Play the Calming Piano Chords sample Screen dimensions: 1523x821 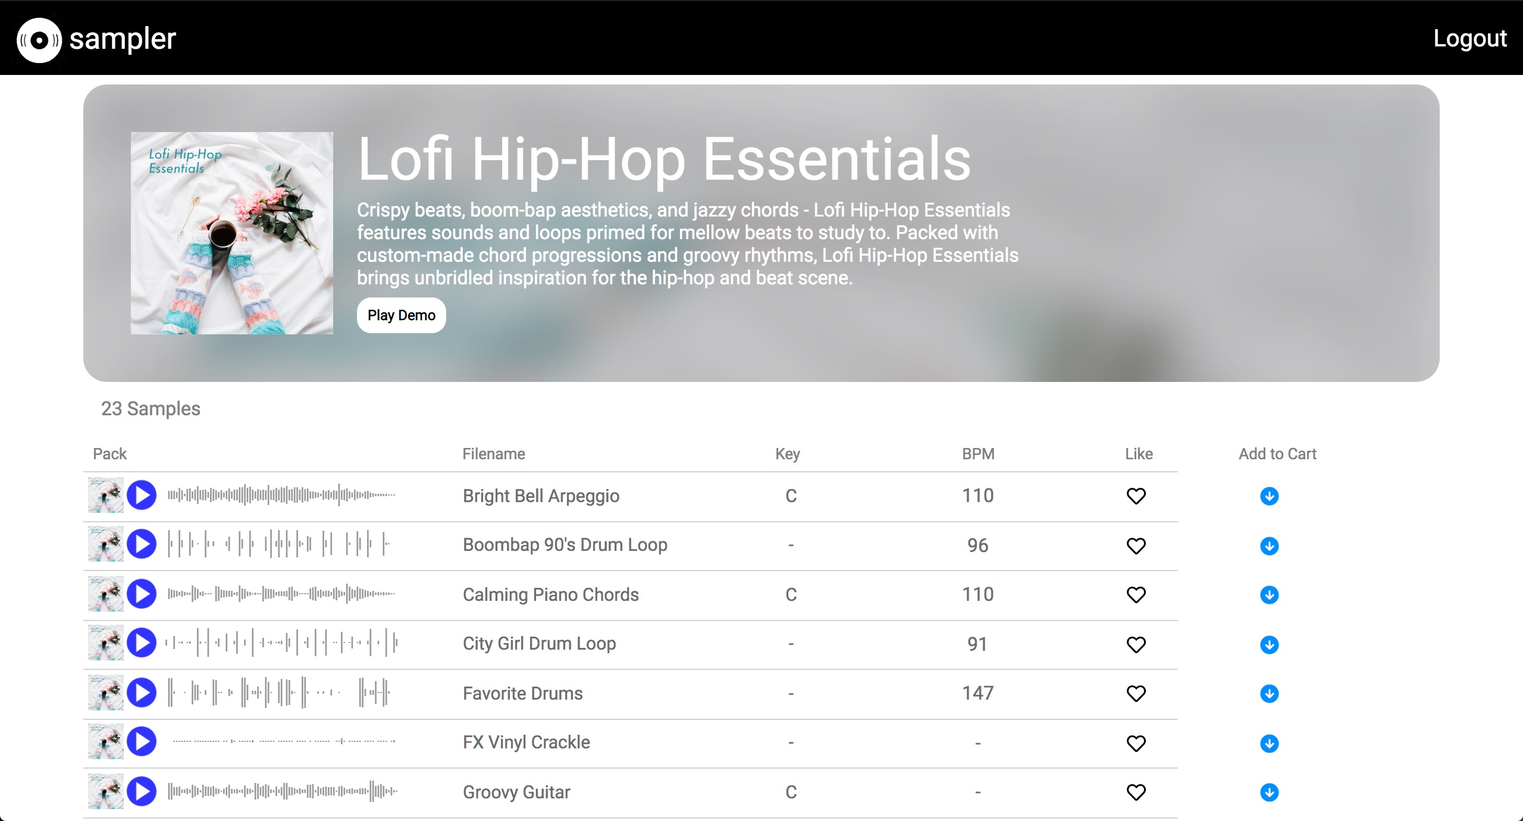pos(142,594)
